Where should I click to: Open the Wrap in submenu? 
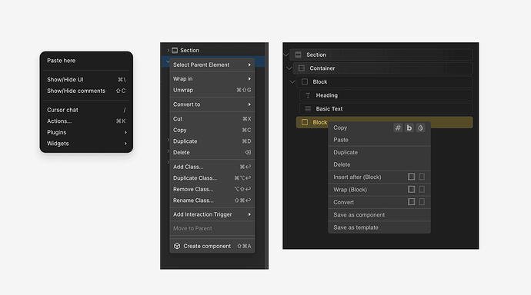[212, 78]
